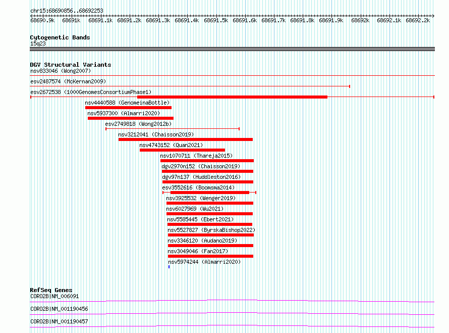This screenshot has width=449, height=333.
Task: Click the thin red span under esv2749818
Action: pos(173,129)
